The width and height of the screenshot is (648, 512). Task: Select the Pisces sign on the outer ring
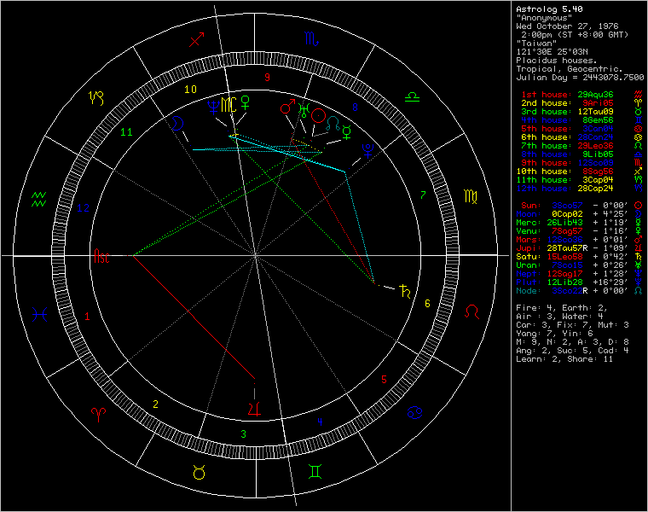click(38, 314)
